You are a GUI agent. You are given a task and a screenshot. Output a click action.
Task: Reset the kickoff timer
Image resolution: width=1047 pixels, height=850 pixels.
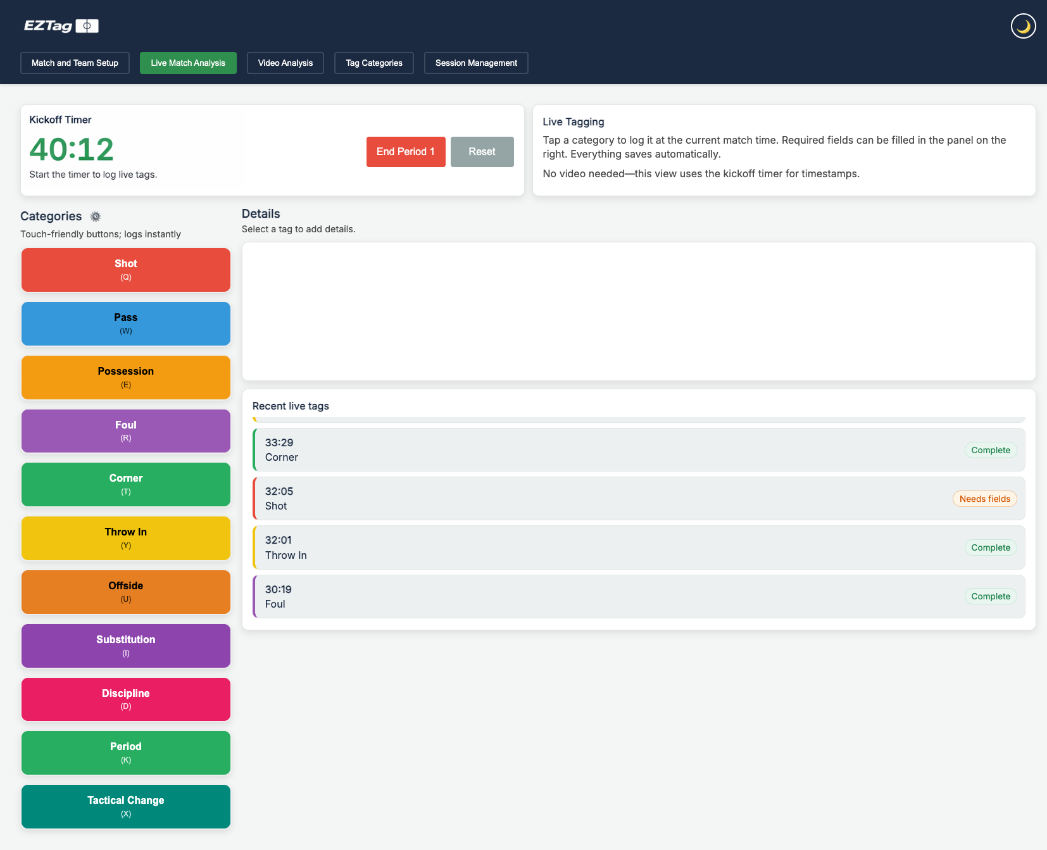pyautogui.click(x=482, y=151)
